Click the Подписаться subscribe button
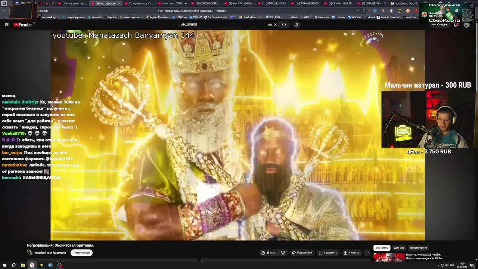 pyautogui.click(x=81, y=253)
